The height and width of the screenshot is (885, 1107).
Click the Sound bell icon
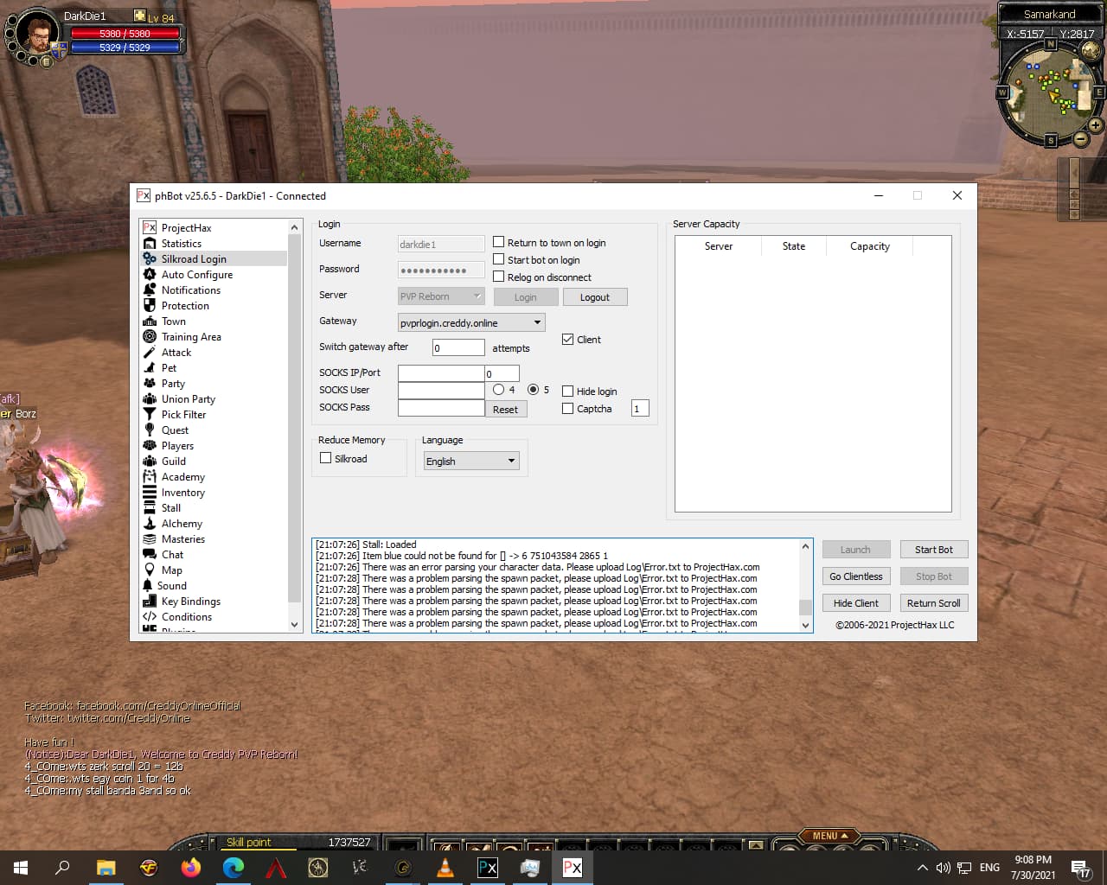coord(148,586)
